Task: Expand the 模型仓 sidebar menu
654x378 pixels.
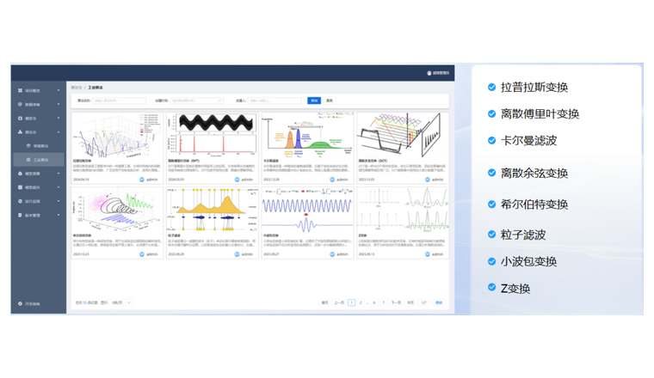Action: click(x=34, y=119)
